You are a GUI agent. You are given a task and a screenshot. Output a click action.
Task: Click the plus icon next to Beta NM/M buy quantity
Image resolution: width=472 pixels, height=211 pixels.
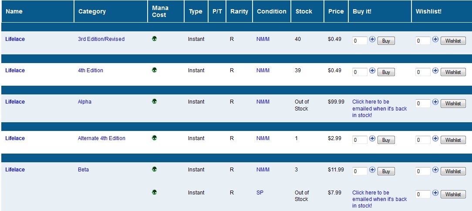pyautogui.click(x=372, y=170)
